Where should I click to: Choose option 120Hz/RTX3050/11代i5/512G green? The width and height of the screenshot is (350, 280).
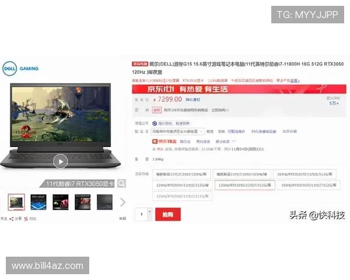click(183, 185)
